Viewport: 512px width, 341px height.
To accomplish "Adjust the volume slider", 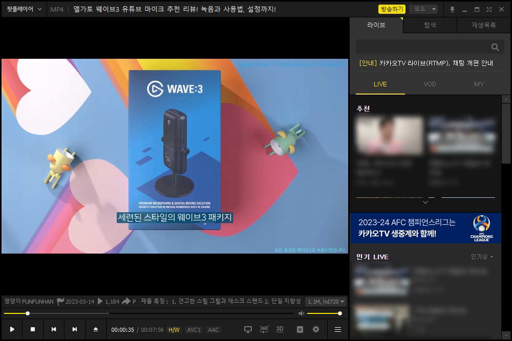I will (x=325, y=313).
